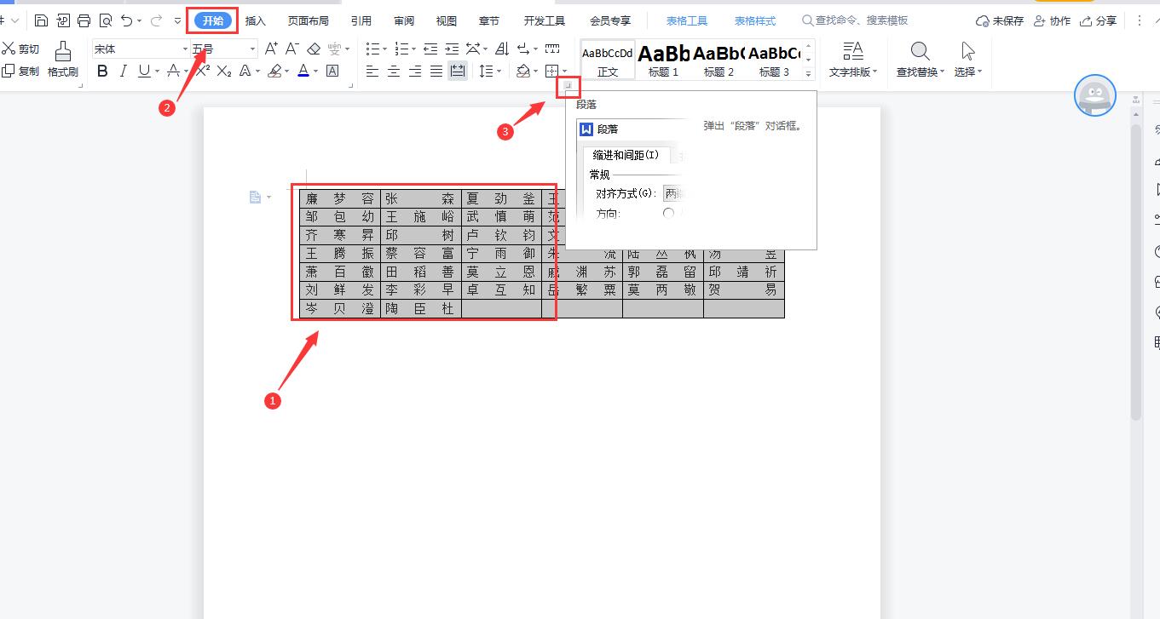Redo the action with the redo arrow
This screenshot has width=1160, height=619.
tap(156, 20)
